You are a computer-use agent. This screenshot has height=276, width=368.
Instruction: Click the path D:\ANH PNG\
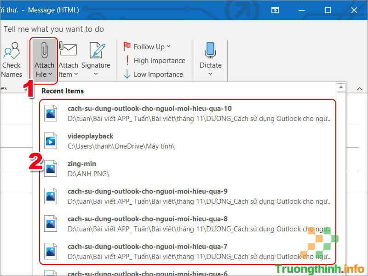point(88,174)
